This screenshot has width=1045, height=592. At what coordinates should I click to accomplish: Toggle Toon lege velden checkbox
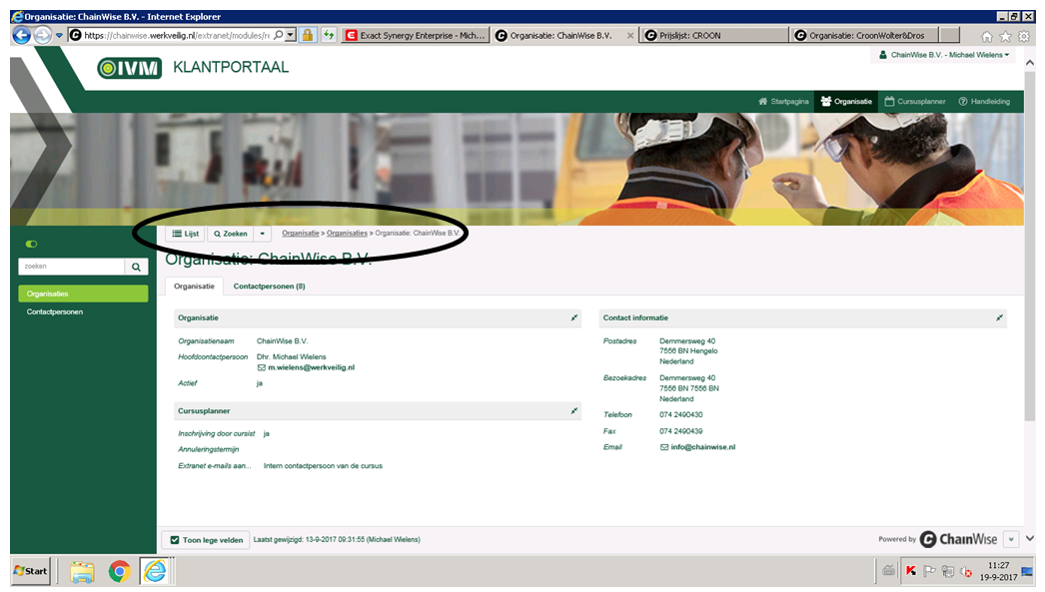click(x=175, y=540)
